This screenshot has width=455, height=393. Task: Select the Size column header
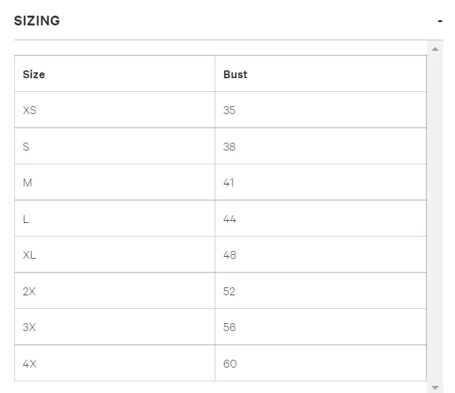[115, 74]
